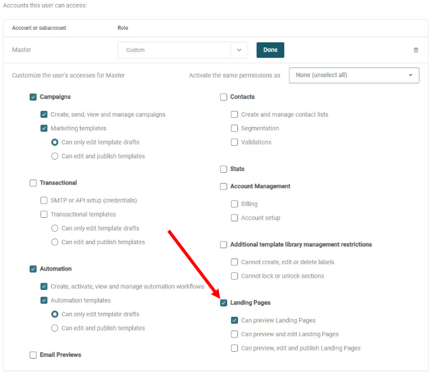Check Create and manage contact lists
The height and width of the screenshot is (374, 432).
235,114
